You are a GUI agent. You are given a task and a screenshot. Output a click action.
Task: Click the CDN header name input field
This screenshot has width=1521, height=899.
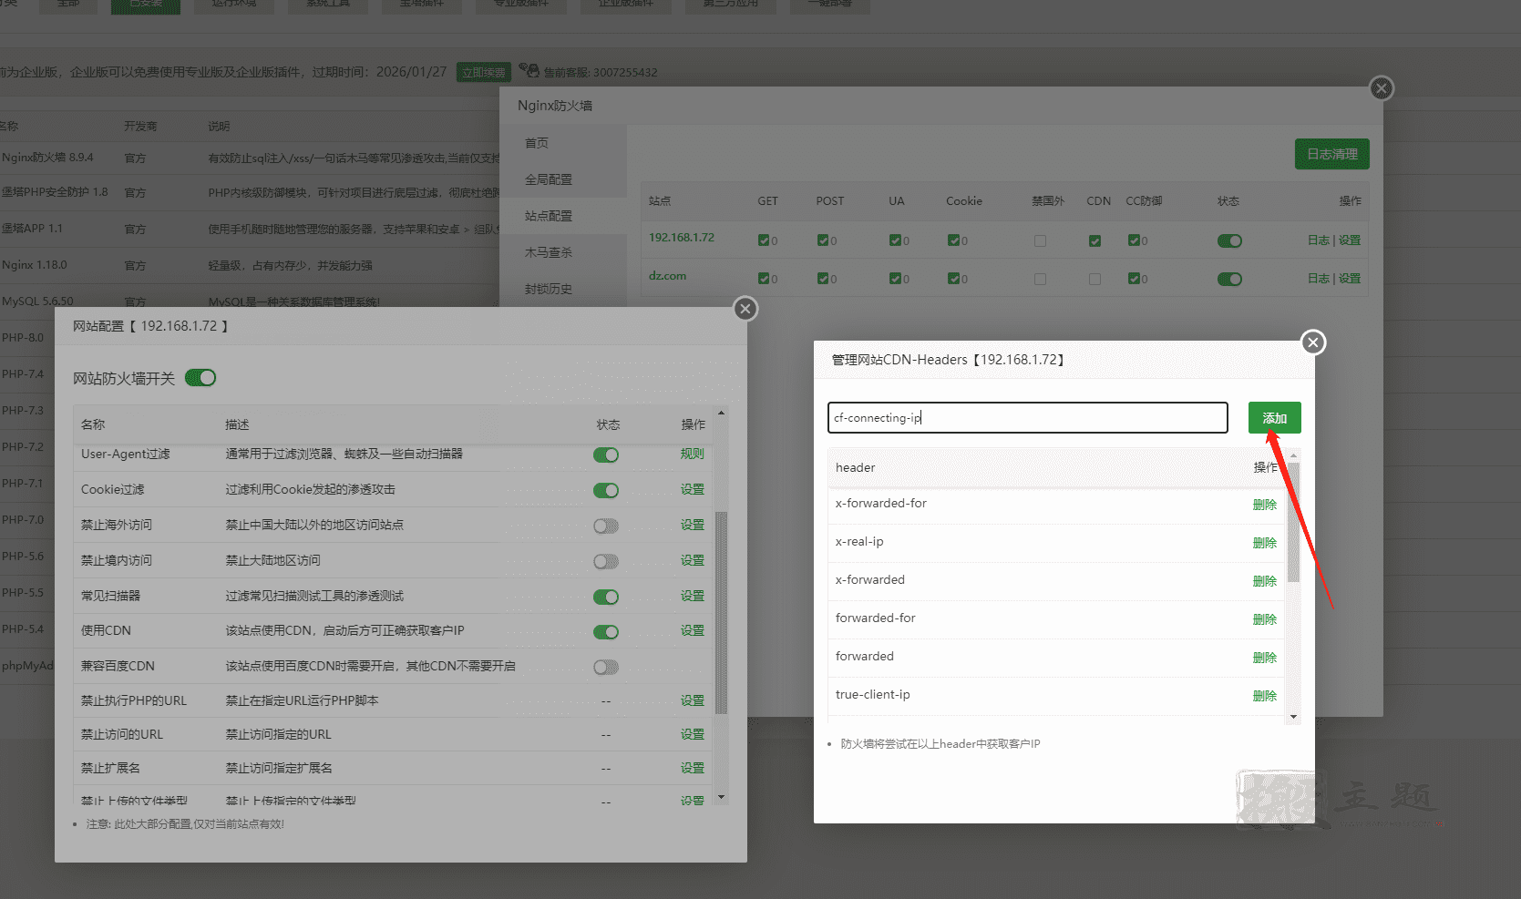pyautogui.click(x=1027, y=417)
